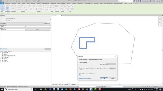Select Legends in the Project Browser

(6, 54)
